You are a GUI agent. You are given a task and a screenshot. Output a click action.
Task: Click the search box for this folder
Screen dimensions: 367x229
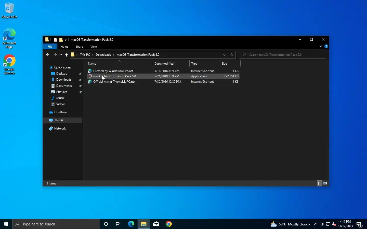282,55
